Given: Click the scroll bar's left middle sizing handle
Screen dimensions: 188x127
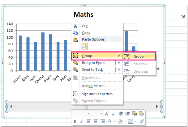Looking at the screenshot, I should [7, 107].
